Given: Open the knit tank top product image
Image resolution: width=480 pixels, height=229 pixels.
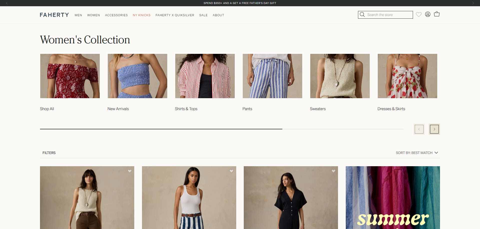Looking at the screenshot, I should coord(87,198).
